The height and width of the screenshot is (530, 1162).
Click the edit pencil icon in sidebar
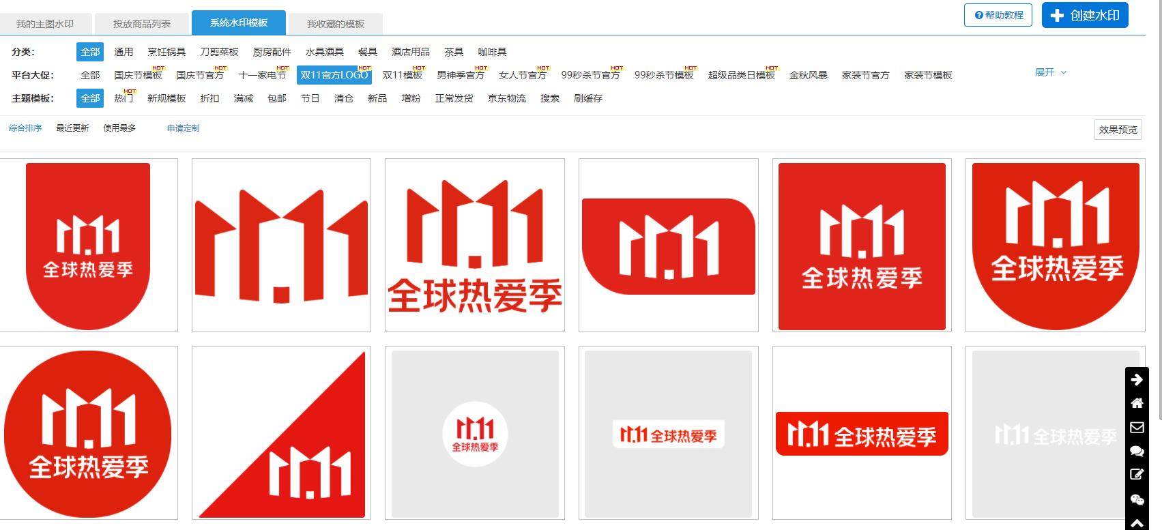pos(1137,475)
